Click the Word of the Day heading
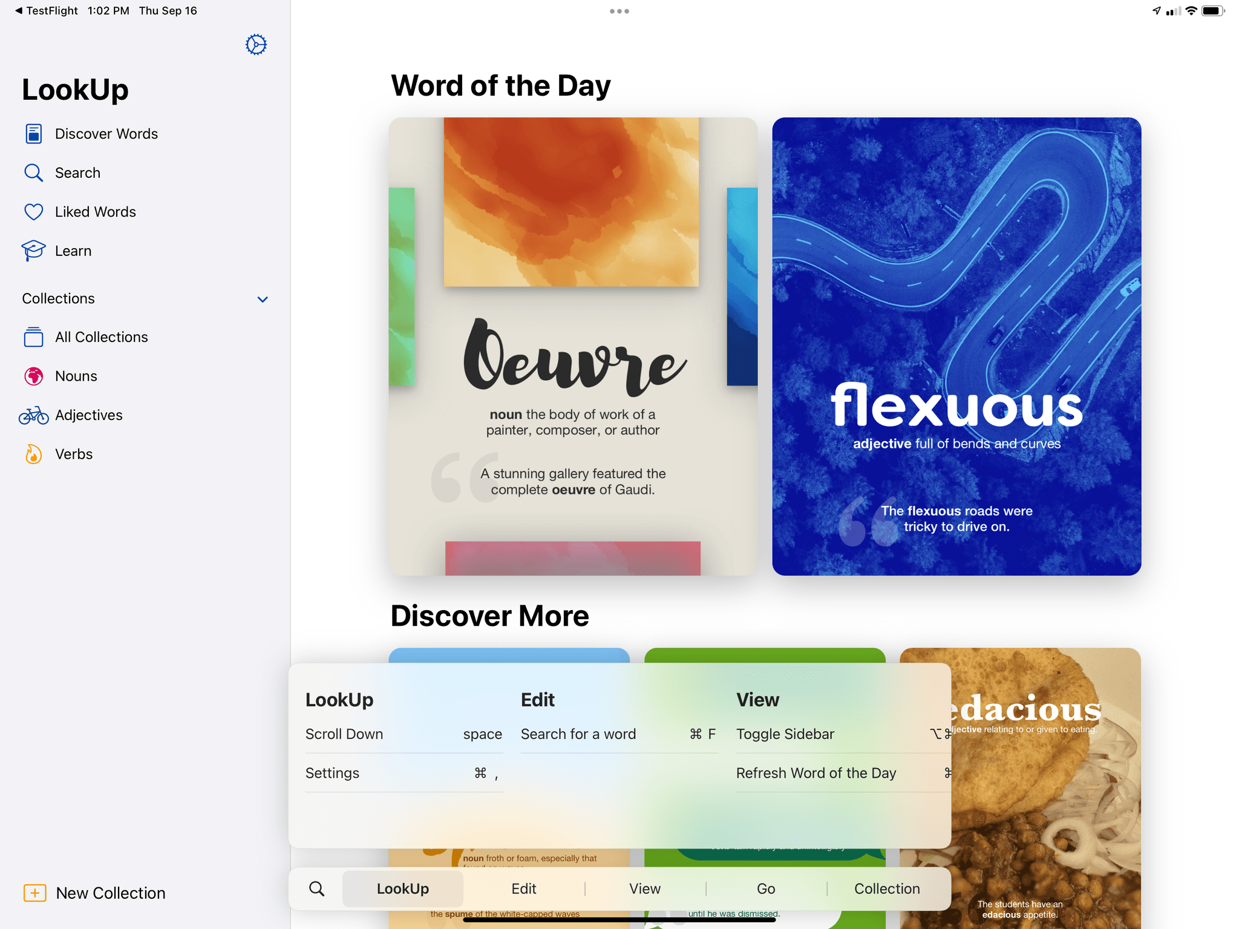This screenshot has height=929, width=1239. coord(501,85)
